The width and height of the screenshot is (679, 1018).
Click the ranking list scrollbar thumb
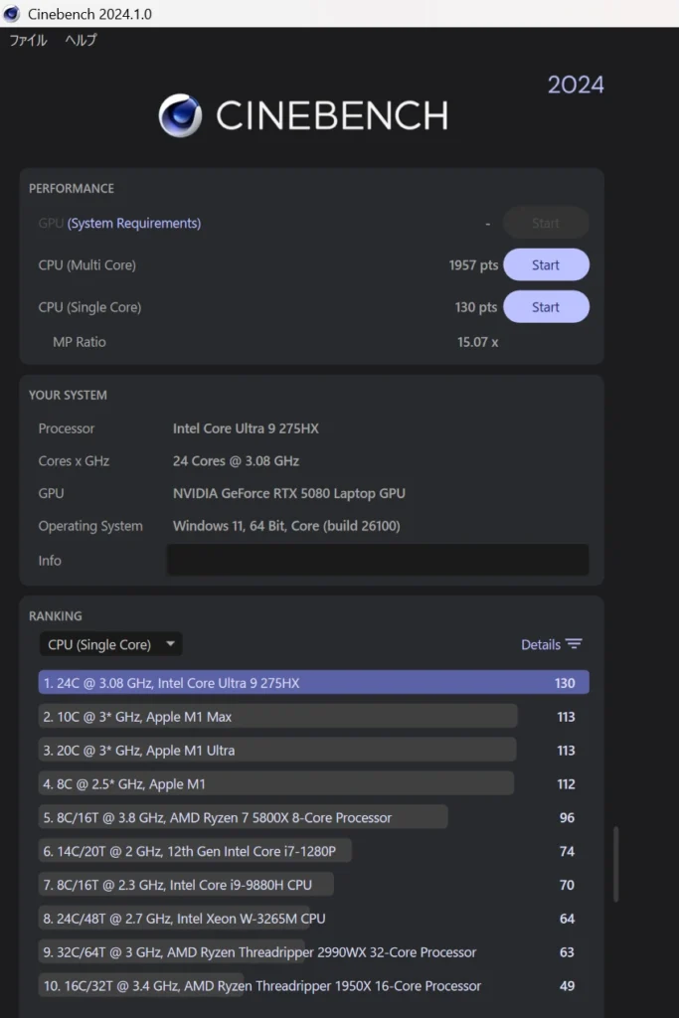coord(617,863)
